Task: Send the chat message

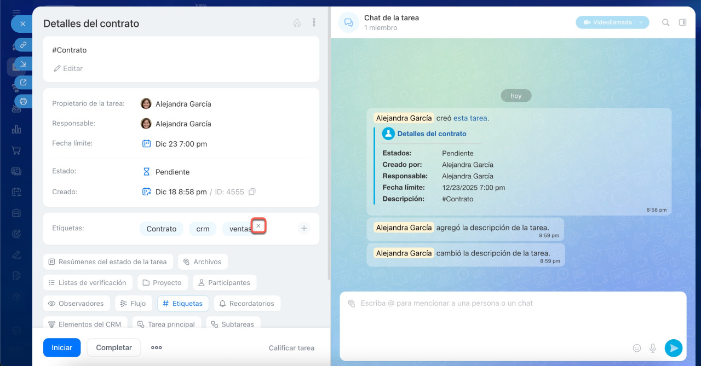Action: click(673, 348)
